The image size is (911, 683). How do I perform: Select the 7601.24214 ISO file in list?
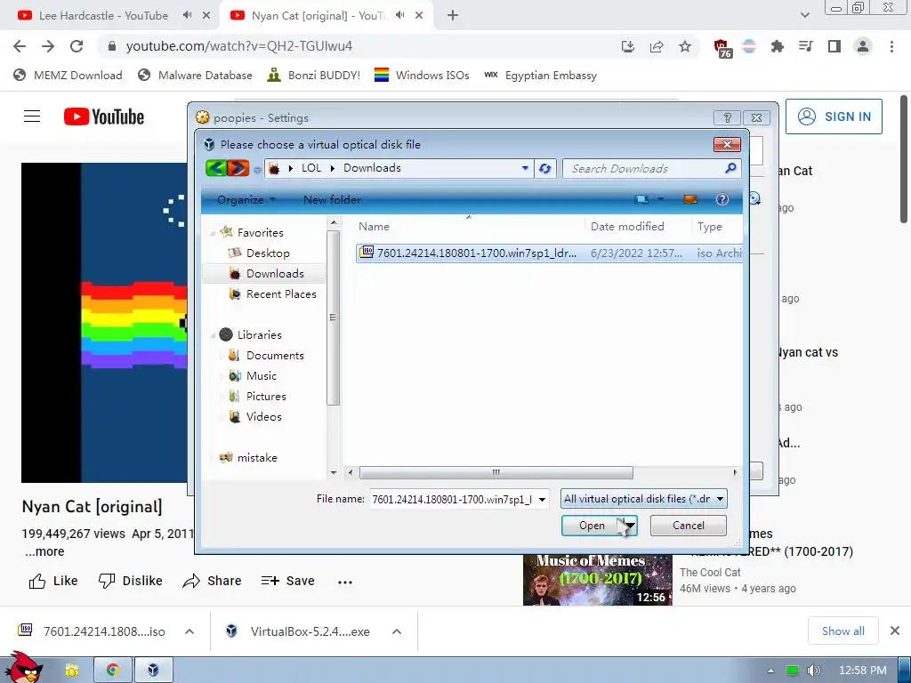549,253
